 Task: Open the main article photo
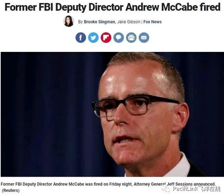pyautogui.click(x=112, y=114)
